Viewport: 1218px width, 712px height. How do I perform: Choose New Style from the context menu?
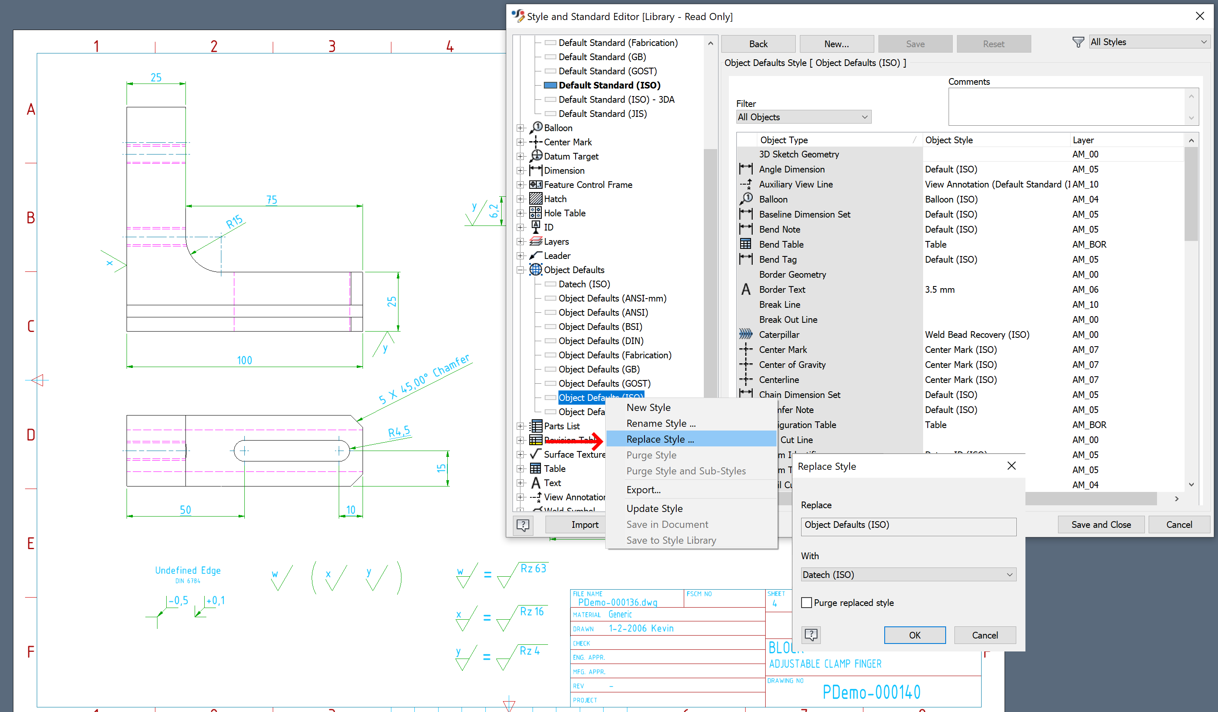coord(648,408)
